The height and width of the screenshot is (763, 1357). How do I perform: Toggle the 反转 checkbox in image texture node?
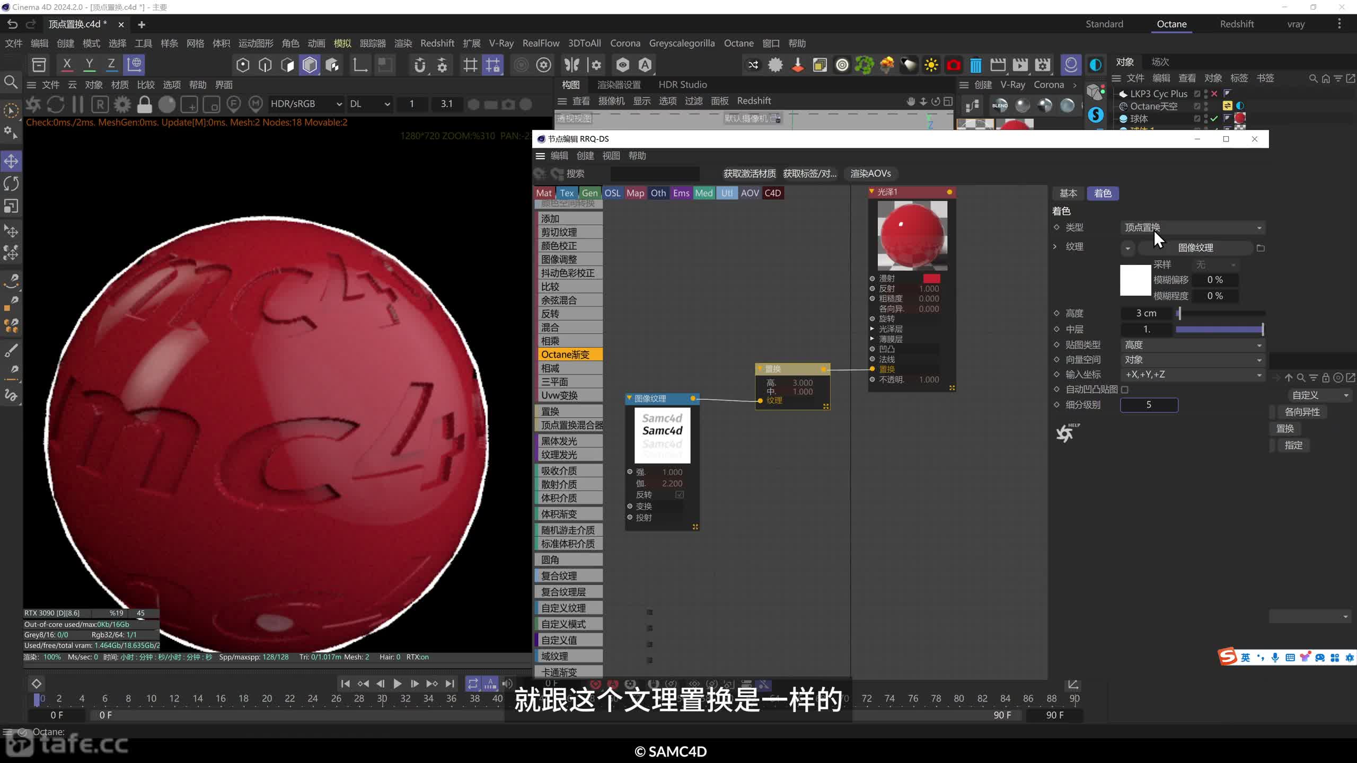680,494
